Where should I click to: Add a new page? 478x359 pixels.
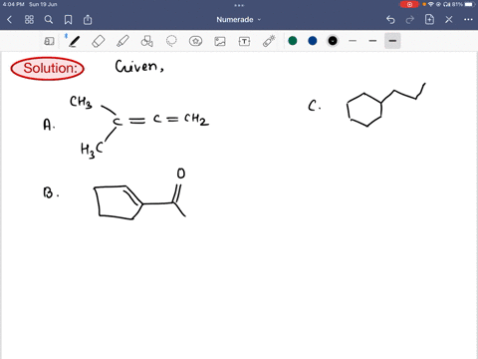tap(429, 19)
